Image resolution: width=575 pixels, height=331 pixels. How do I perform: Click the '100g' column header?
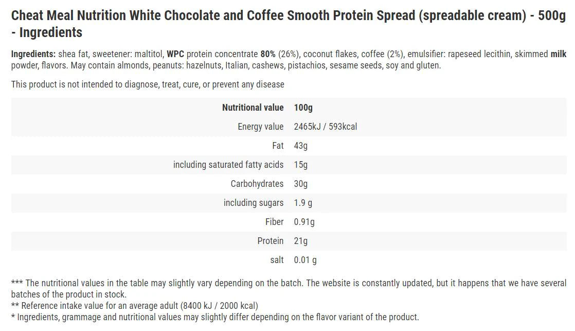(303, 108)
